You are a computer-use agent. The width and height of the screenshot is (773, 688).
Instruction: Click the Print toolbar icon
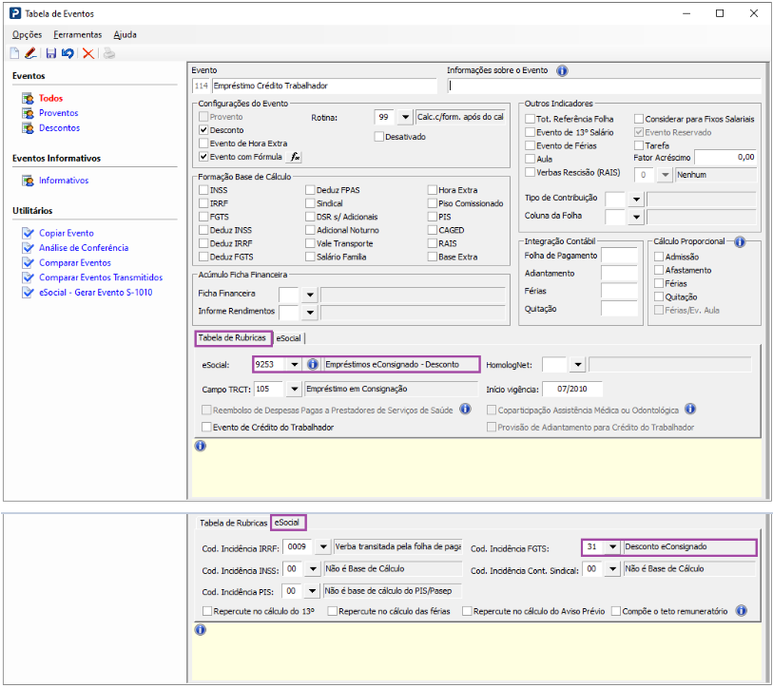click(109, 53)
